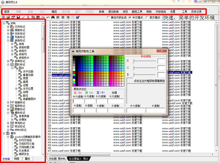Check the 英文模式 checkbox
Viewport: 220px width, 163px height.
(x=147, y=17)
